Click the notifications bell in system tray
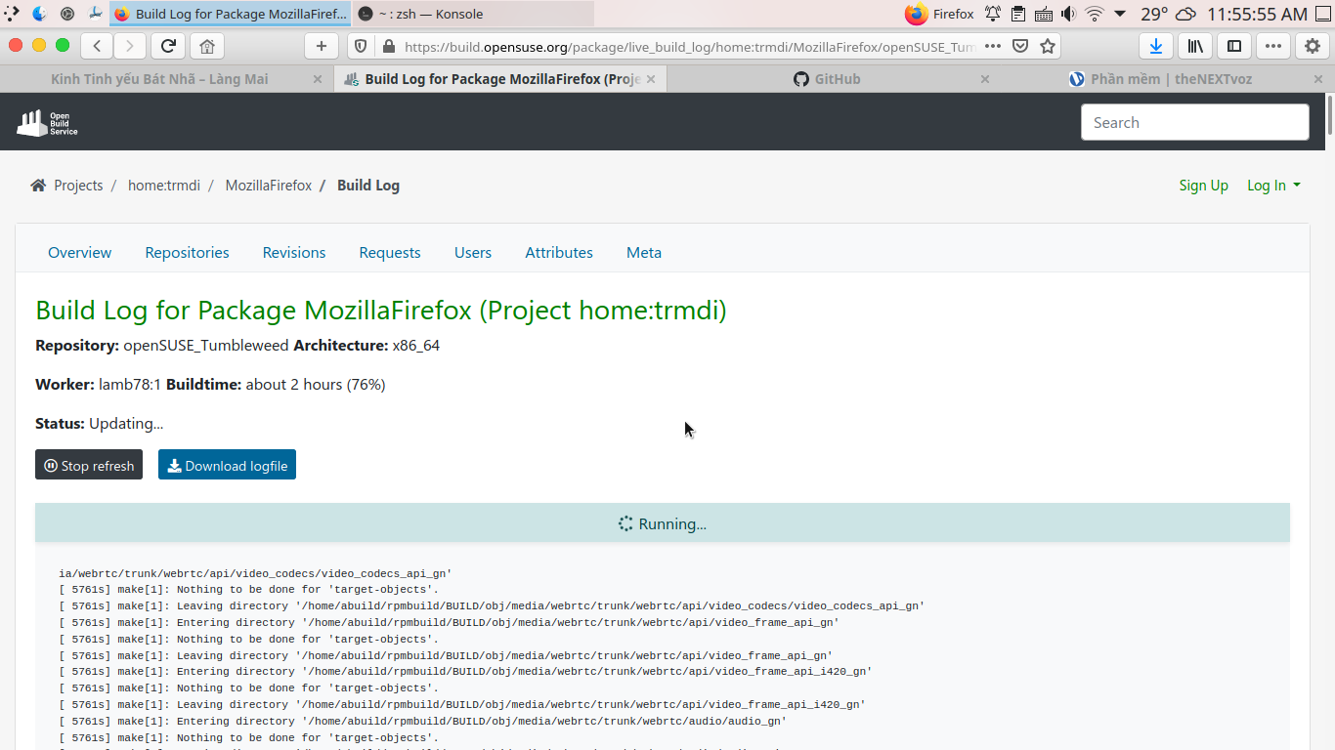Viewport: 1335px width, 750px height. [x=993, y=14]
